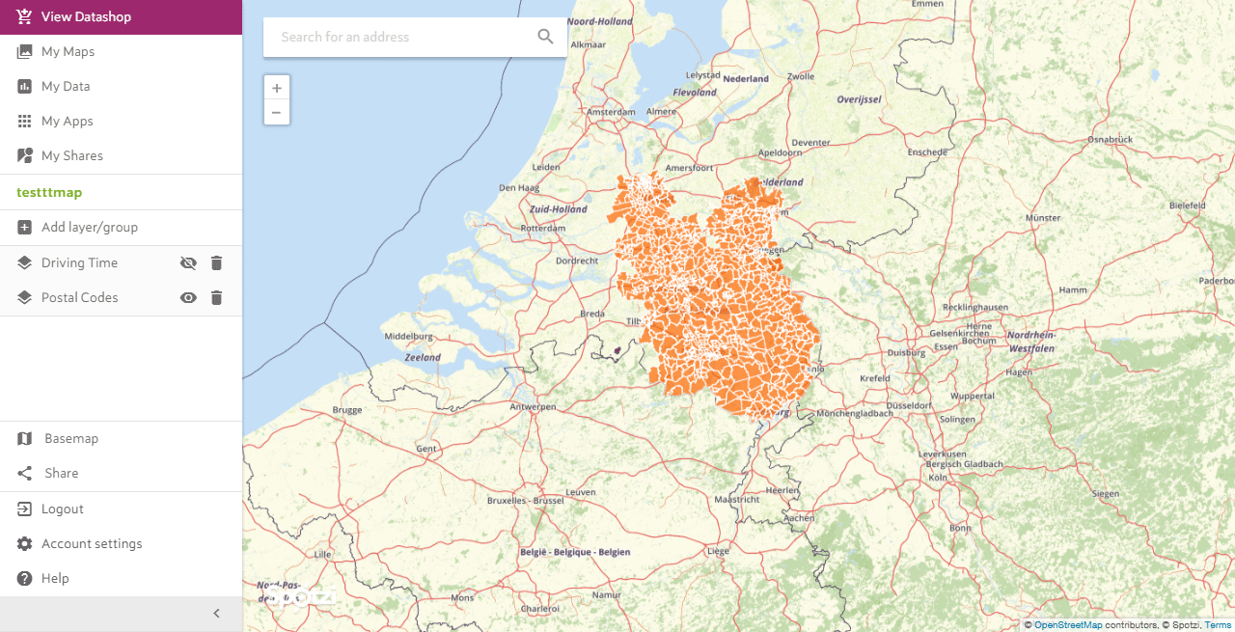Viewport: 1235px width, 632px height.
Task: Click the Enschede label on the map
Action: [928, 152]
